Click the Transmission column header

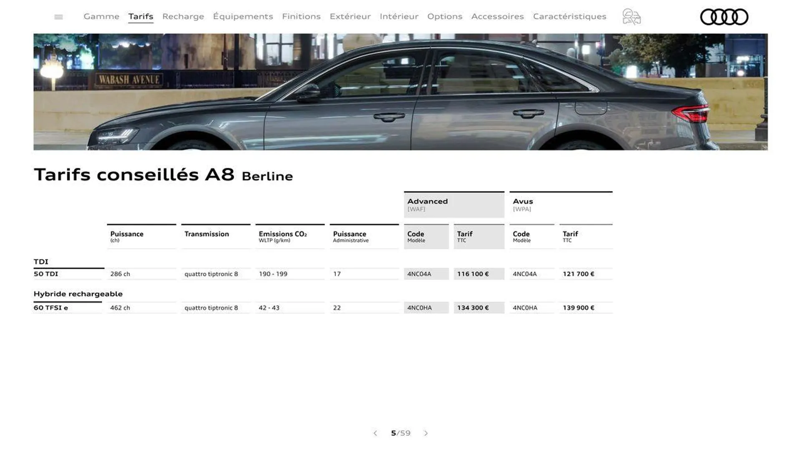point(216,236)
